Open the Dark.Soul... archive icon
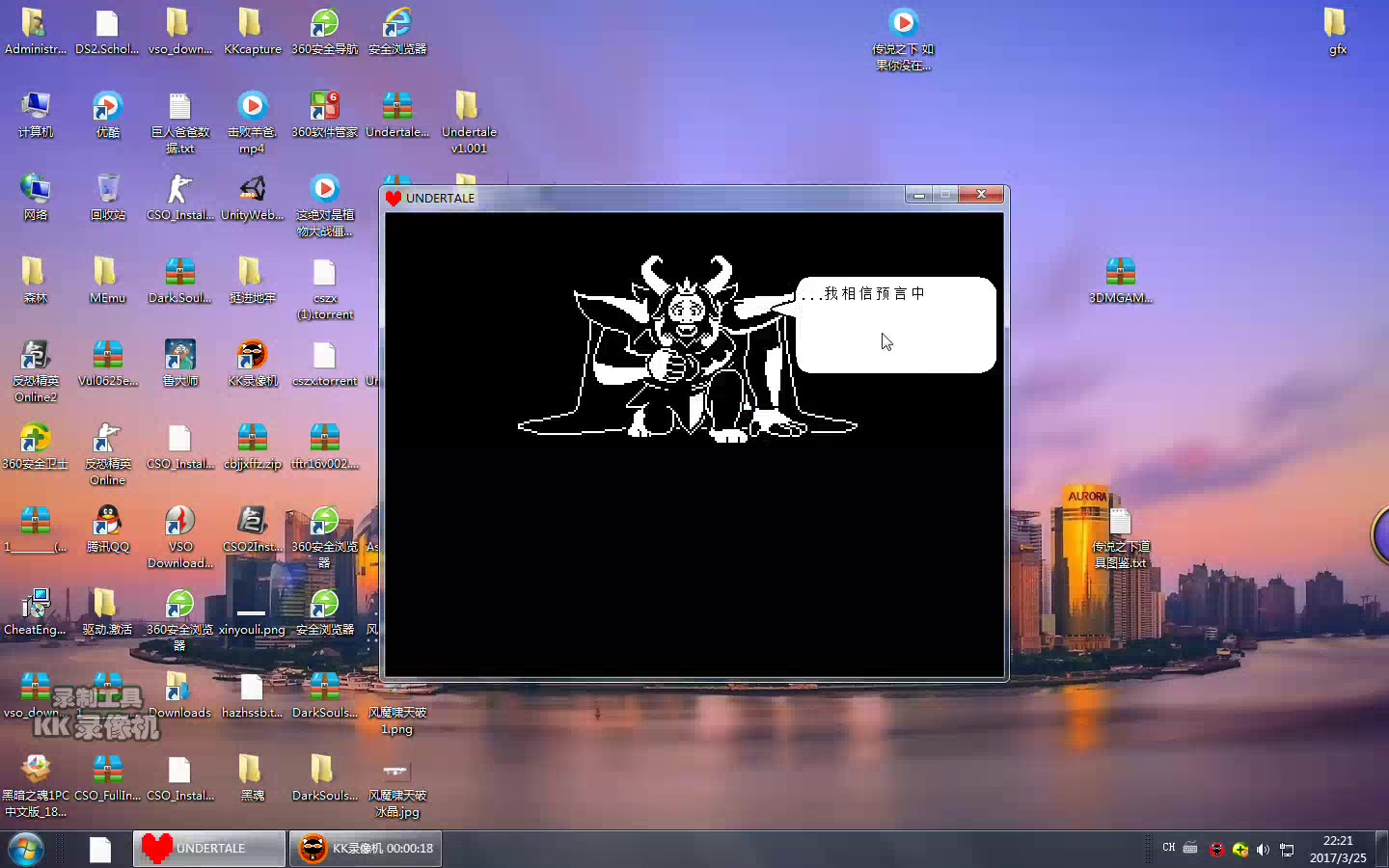1389x868 pixels. [x=179, y=280]
